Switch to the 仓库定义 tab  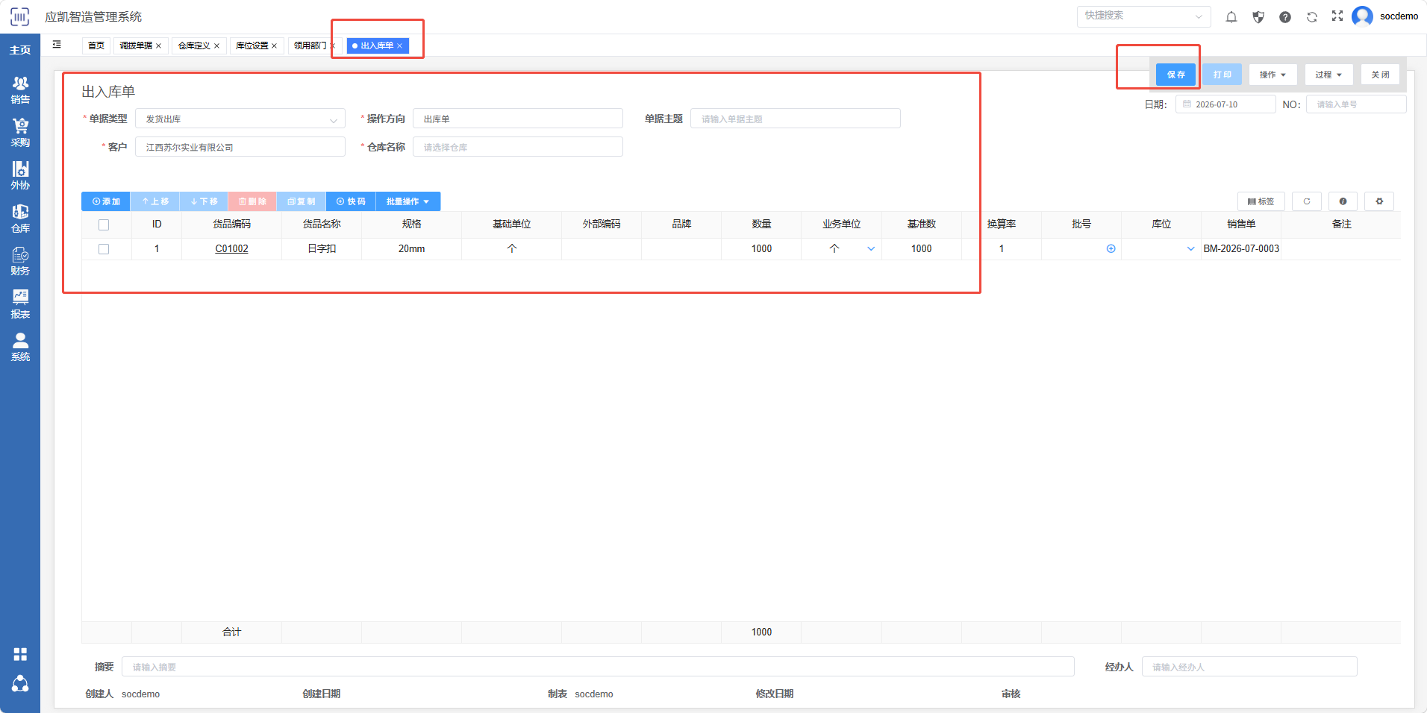click(194, 45)
